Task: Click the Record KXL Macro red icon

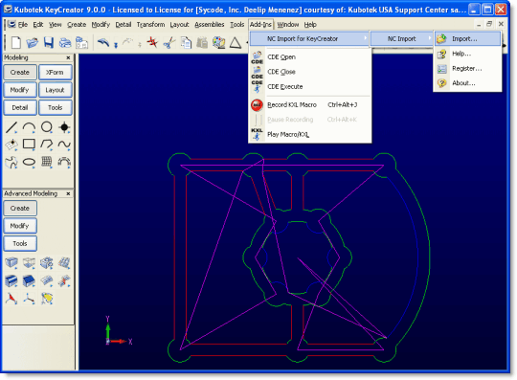Action: click(257, 104)
